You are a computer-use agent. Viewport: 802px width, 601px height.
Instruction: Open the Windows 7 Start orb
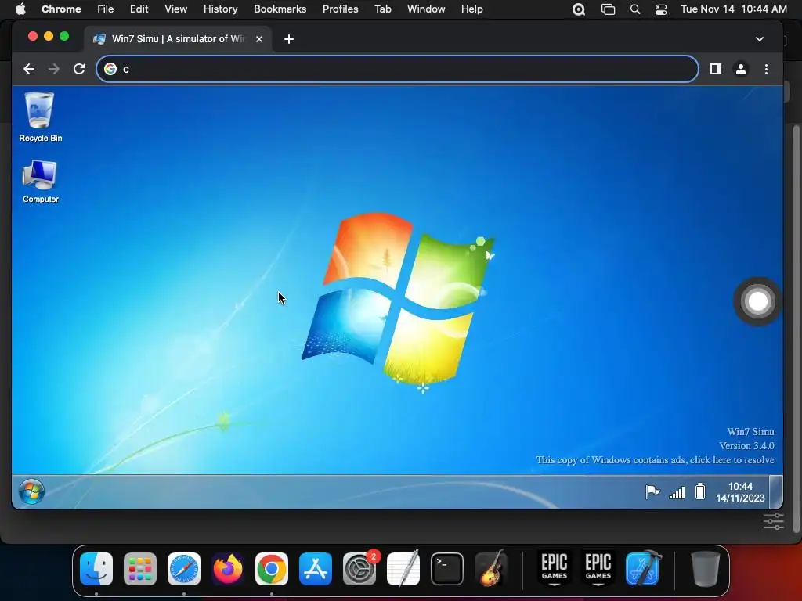(x=31, y=491)
